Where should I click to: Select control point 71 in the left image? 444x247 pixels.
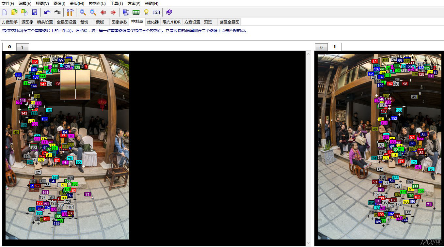tap(87, 194)
